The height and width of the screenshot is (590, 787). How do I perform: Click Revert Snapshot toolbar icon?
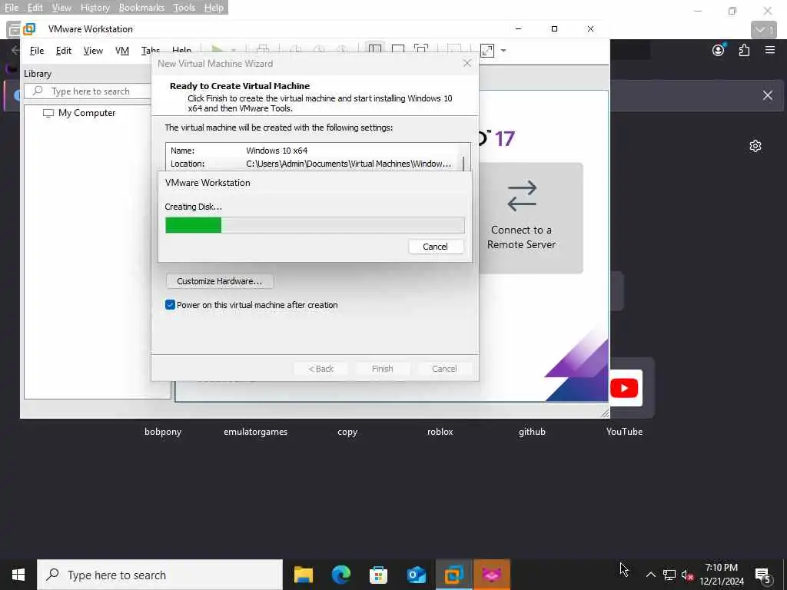(x=319, y=50)
